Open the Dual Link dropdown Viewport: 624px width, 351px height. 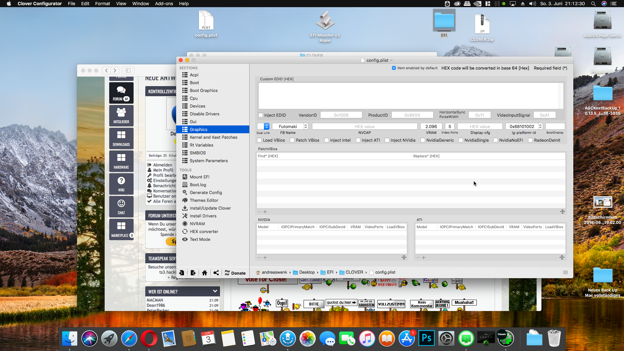[266, 126]
